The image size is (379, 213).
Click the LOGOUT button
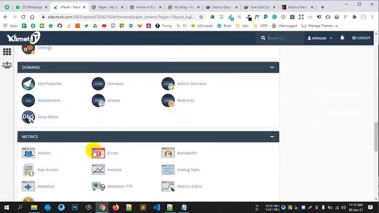[x=361, y=38]
